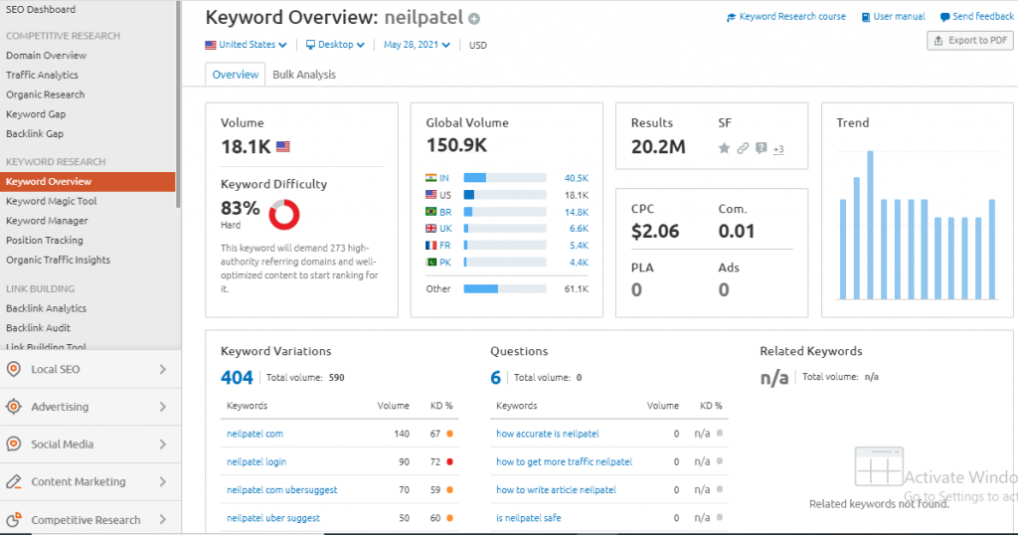The width and height of the screenshot is (1018, 535).
Task: Click the France flag in Global Volume
Action: pos(431,246)
